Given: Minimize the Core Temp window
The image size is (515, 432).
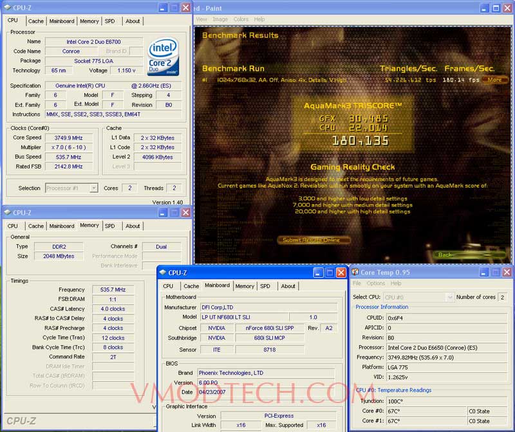Looking at the screenshot, I should click(x=484, y=273).
